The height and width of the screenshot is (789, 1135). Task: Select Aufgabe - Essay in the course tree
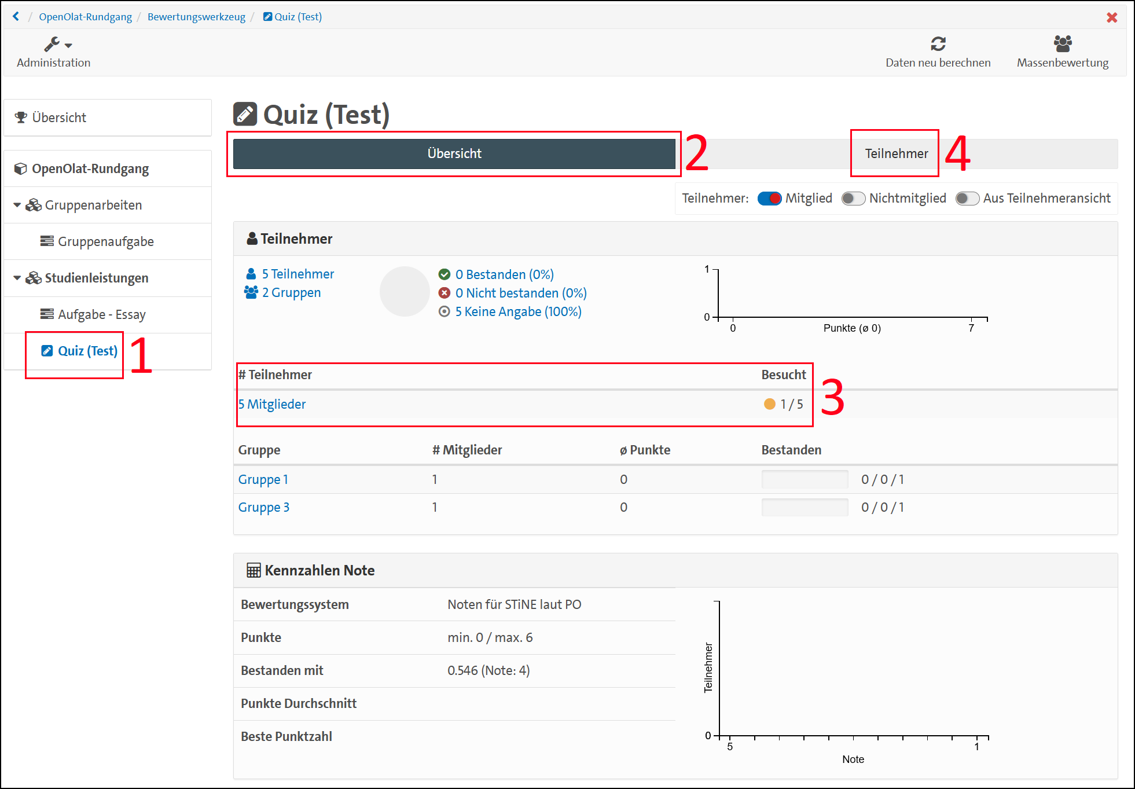tap(101, 314)
